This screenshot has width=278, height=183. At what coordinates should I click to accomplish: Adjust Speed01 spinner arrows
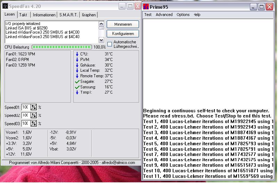(x=34, y=107)
